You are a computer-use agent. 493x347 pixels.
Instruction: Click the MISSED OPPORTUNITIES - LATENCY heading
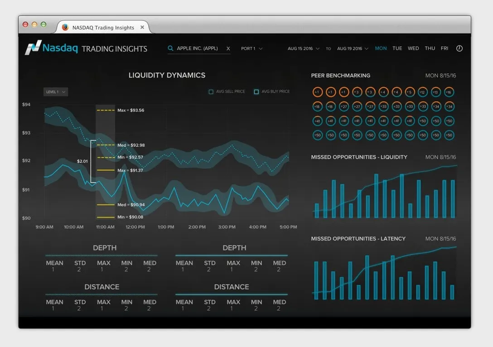pyautogui.click(x=358, y=239)
